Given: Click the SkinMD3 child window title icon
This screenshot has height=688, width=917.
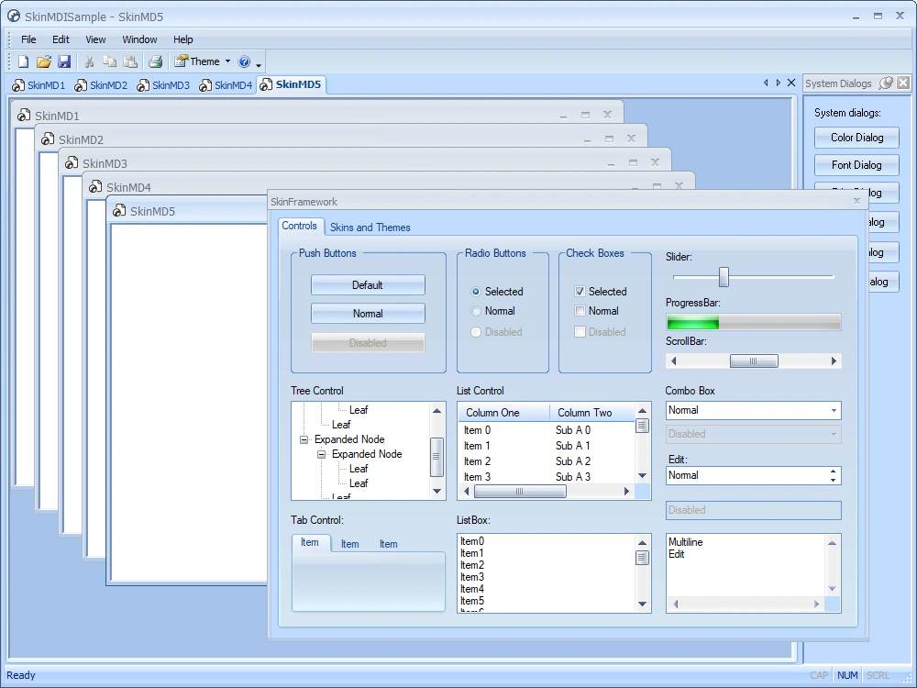Looking at the screenshot, I should tap(72, 162).
